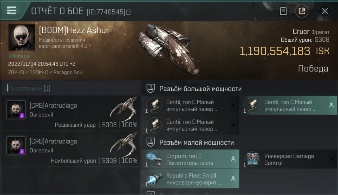Copy the battle report ID with the copy icon
The width and height of the screenshot is (338, 195).
(129, 12)
